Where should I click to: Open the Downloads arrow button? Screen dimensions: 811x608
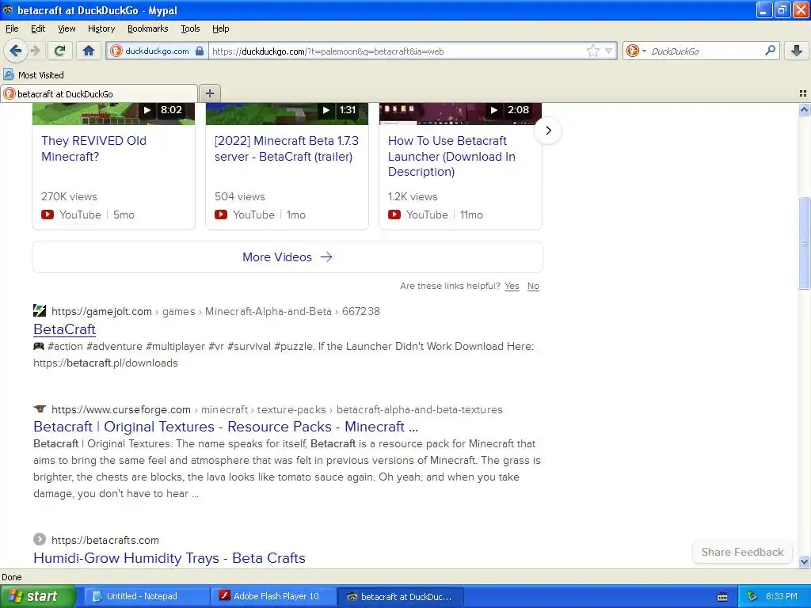pos(797,51)
